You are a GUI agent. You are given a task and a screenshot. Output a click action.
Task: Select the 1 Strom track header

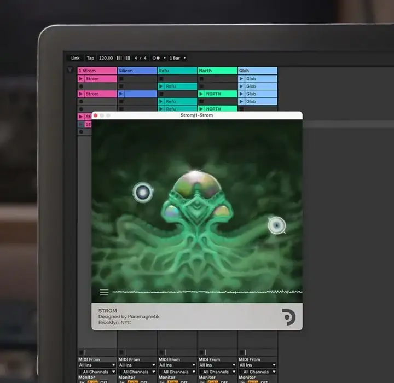(x=97, y=71)
